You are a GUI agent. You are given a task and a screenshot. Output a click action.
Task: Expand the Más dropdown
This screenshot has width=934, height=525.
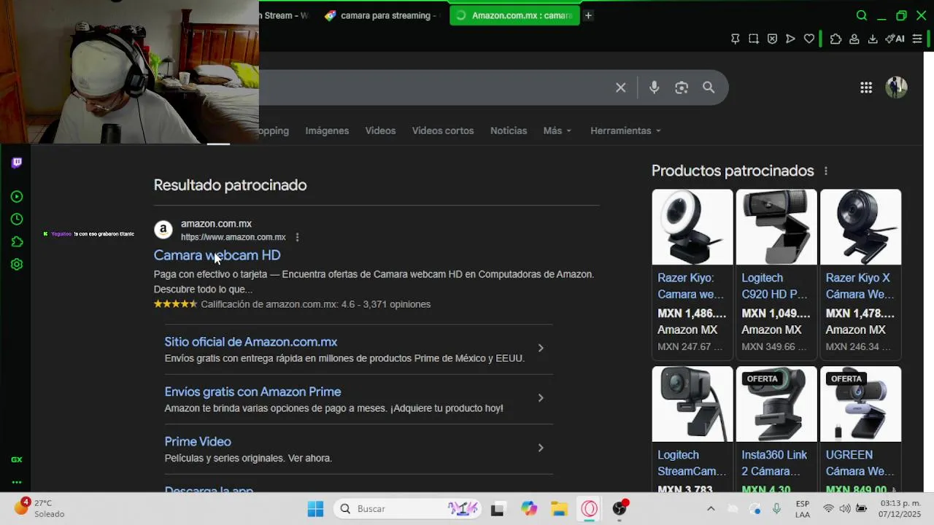(x=557, y=131)
